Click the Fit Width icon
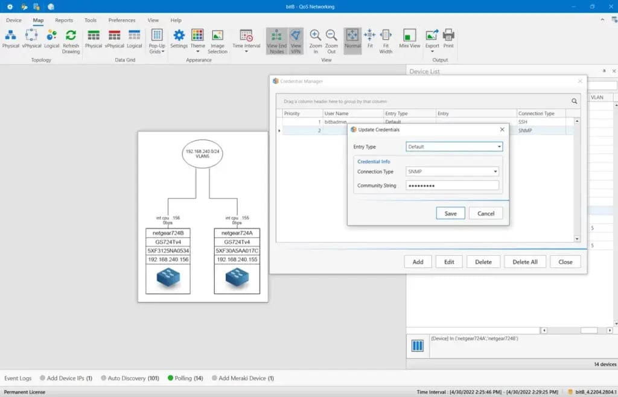Screen dimensions: 618x397 pyautogui.click(x=386, y=42)
